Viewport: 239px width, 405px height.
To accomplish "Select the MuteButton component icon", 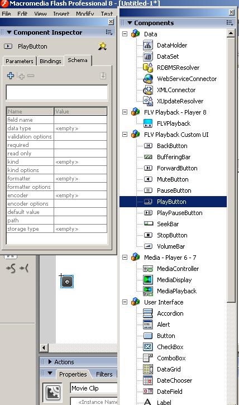I will coord(148,179).
